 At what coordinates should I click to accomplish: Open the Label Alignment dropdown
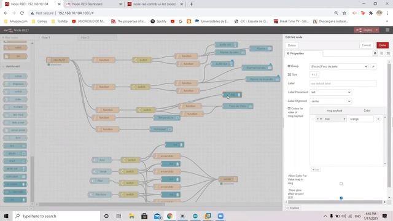tap(330, 101)
